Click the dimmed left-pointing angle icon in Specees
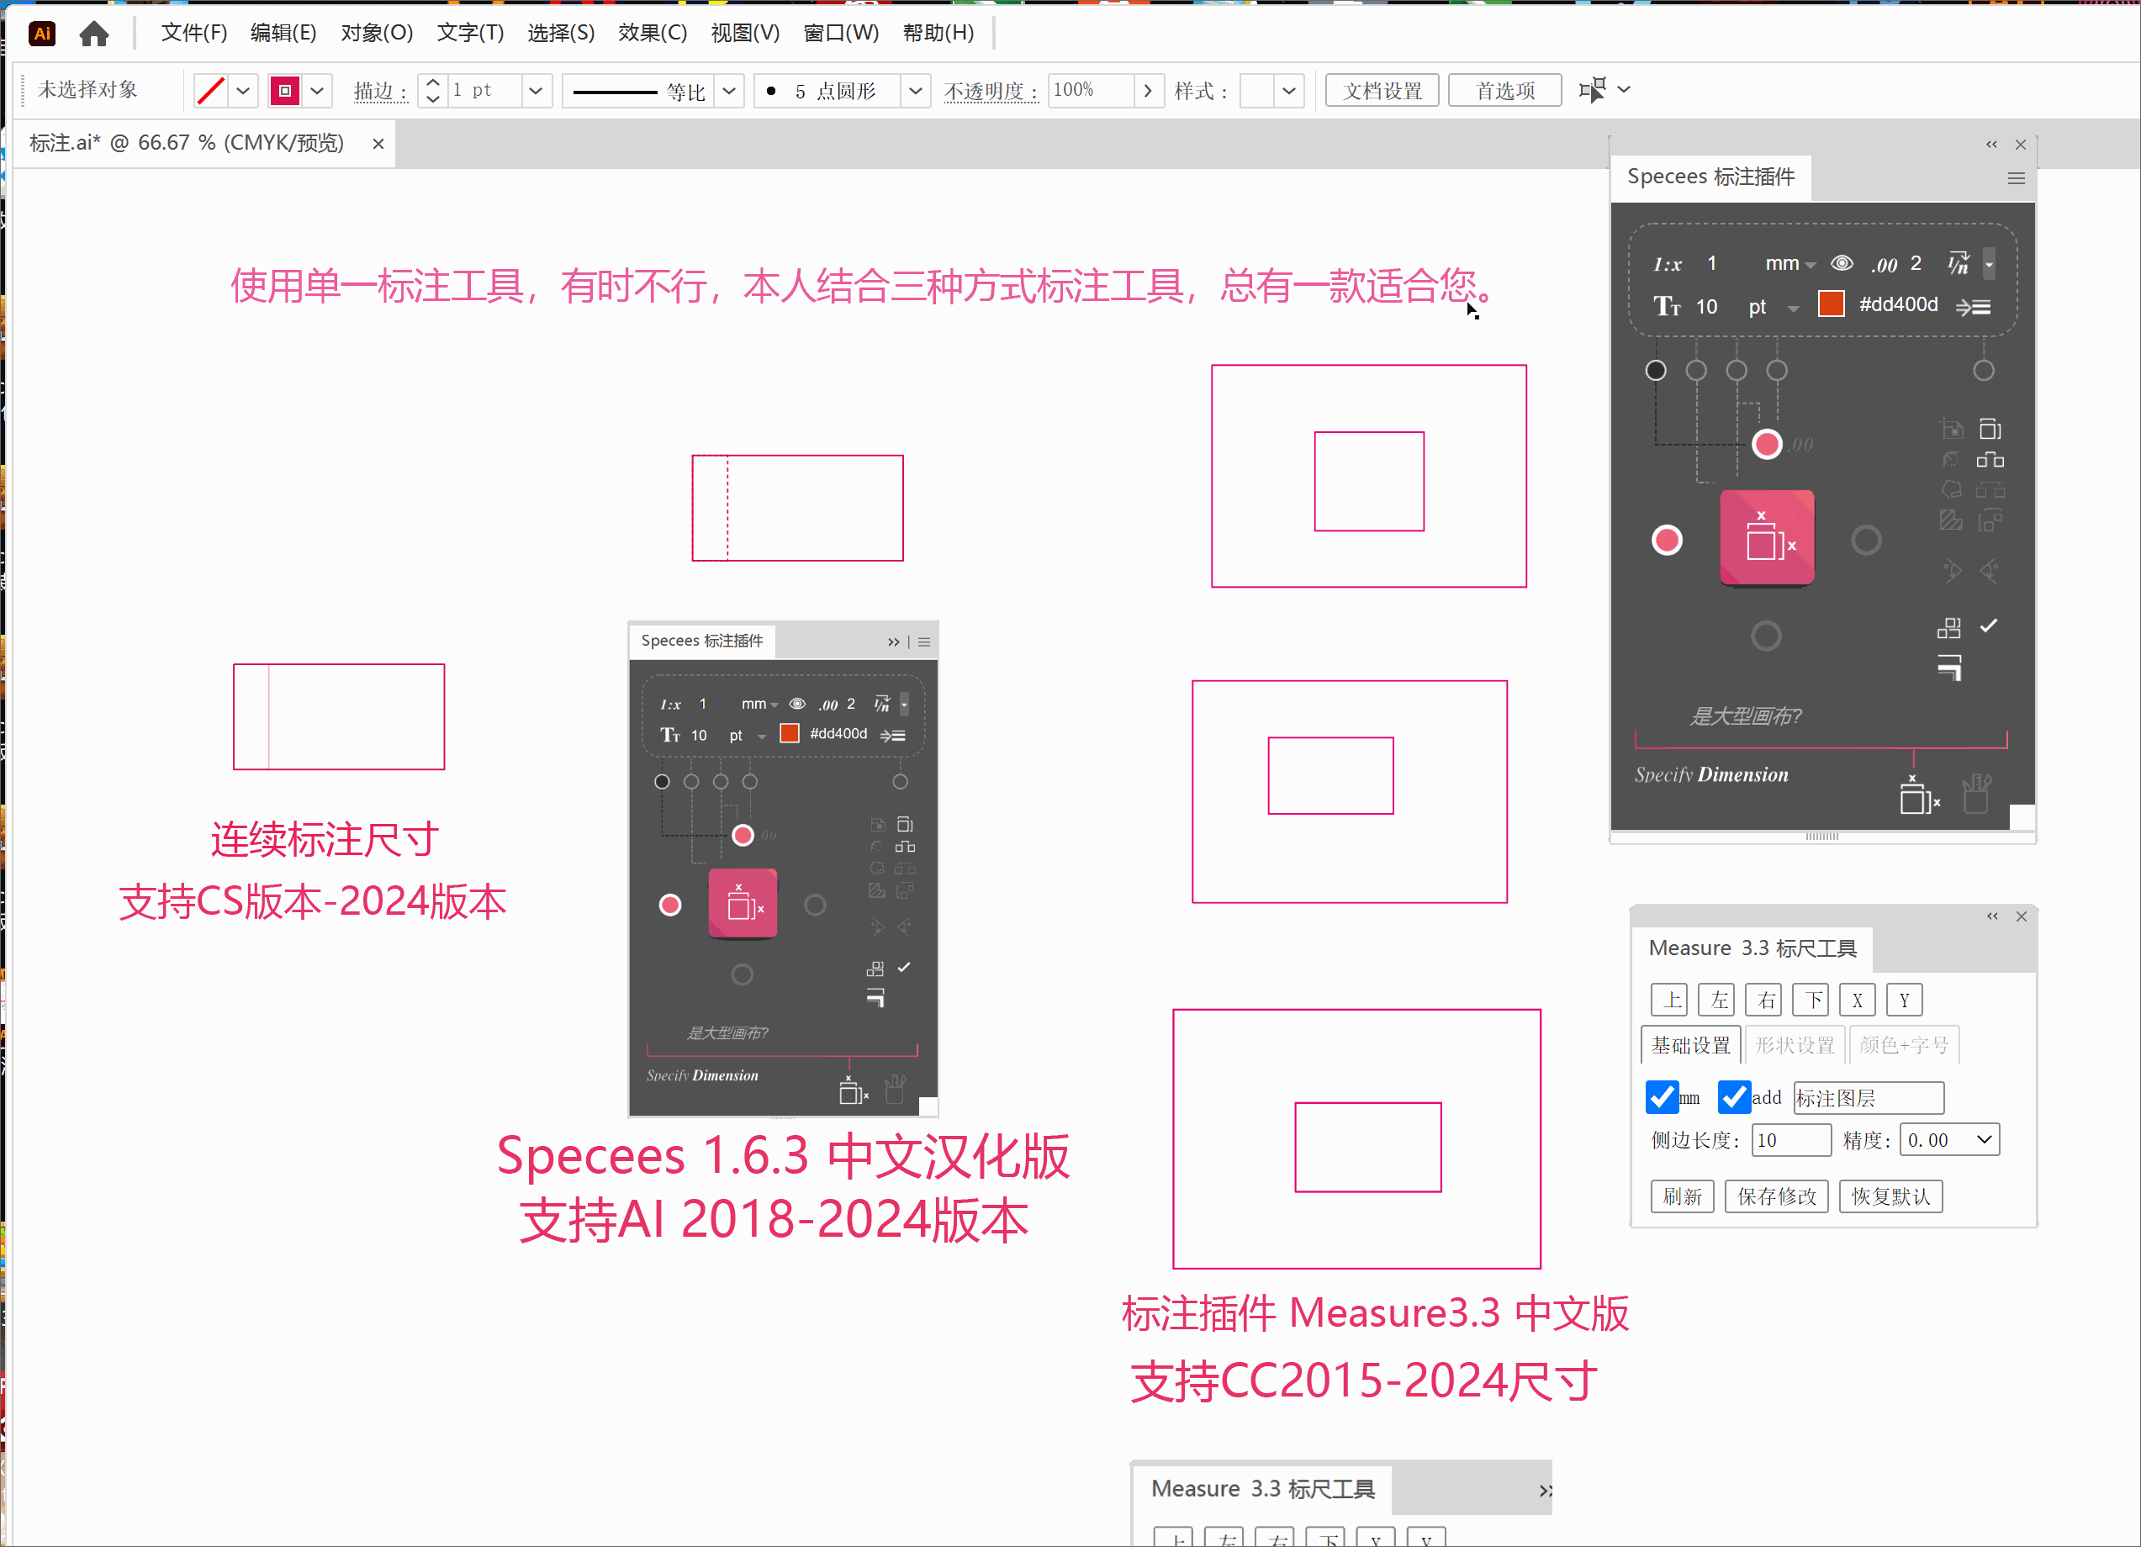 pos(1989,570)
